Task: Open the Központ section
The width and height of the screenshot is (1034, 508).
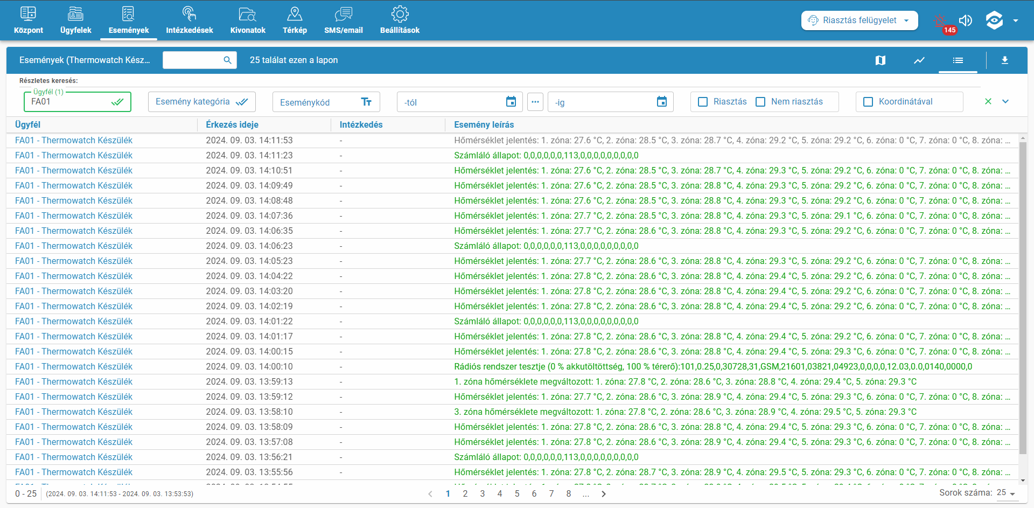Action: 28,20
